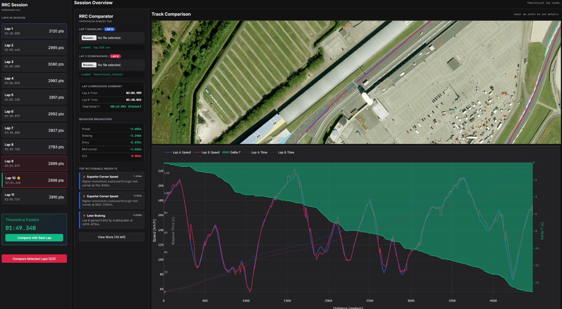Toggle selection of Lap 9 row
This screenshot has height=309, width=562.
[x=34, y=164]
